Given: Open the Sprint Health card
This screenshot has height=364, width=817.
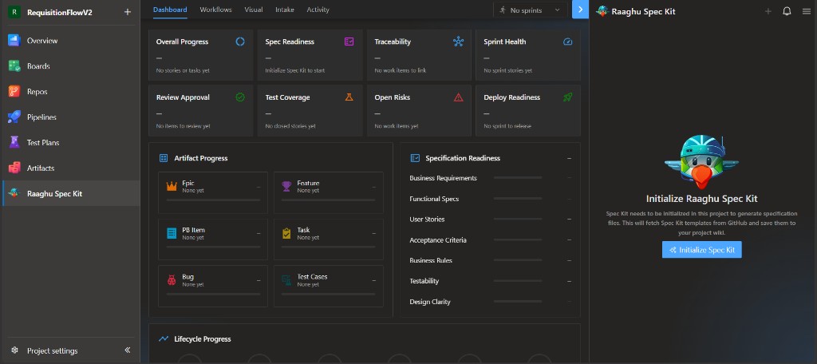Looking at the screenshot, I should point(528,55).
